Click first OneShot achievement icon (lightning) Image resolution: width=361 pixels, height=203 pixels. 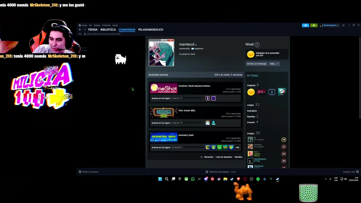pyautogui.click(x=208, y=98)
